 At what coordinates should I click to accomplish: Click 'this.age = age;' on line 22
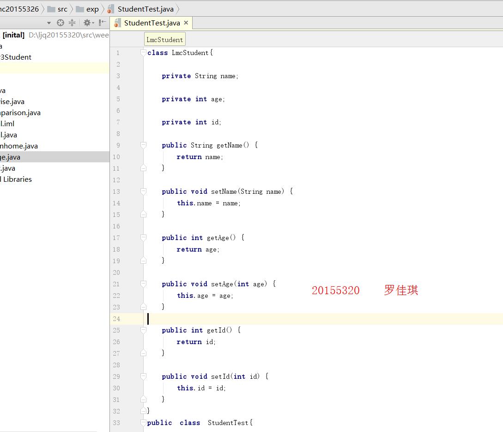[x=205, y=296]
